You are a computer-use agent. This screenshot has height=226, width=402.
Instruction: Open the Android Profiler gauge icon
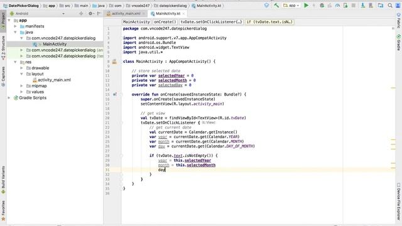tap(337, 6)
